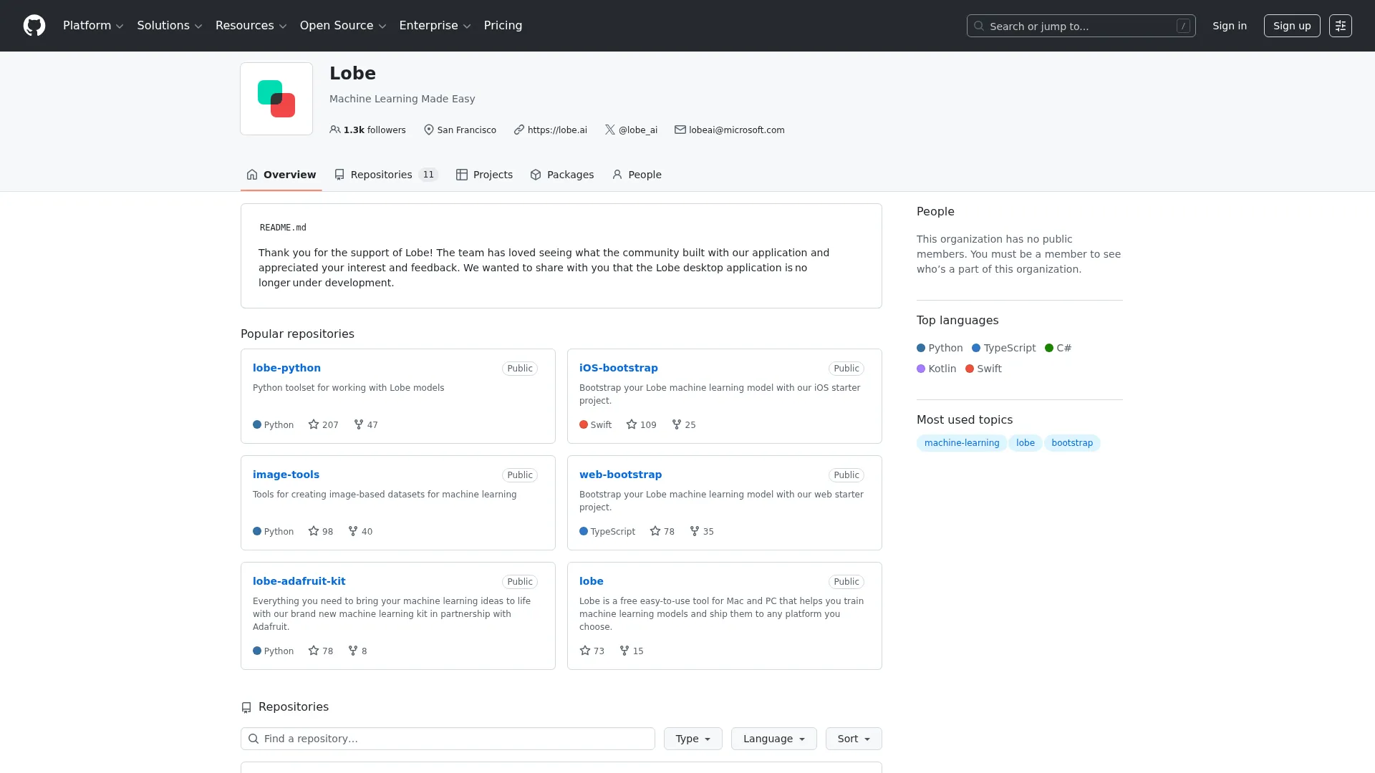Select the bootstrap topic tag
The width and height of the screenshot is (1375, 773).
pos(1072,443)
